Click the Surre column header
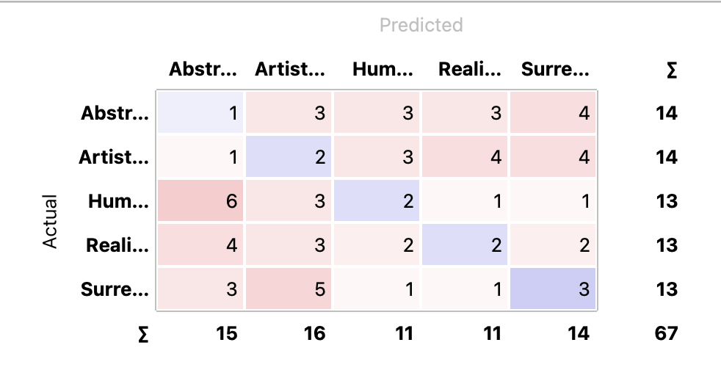This screenshot has width=721, height=370. click(x=555, y=70)
